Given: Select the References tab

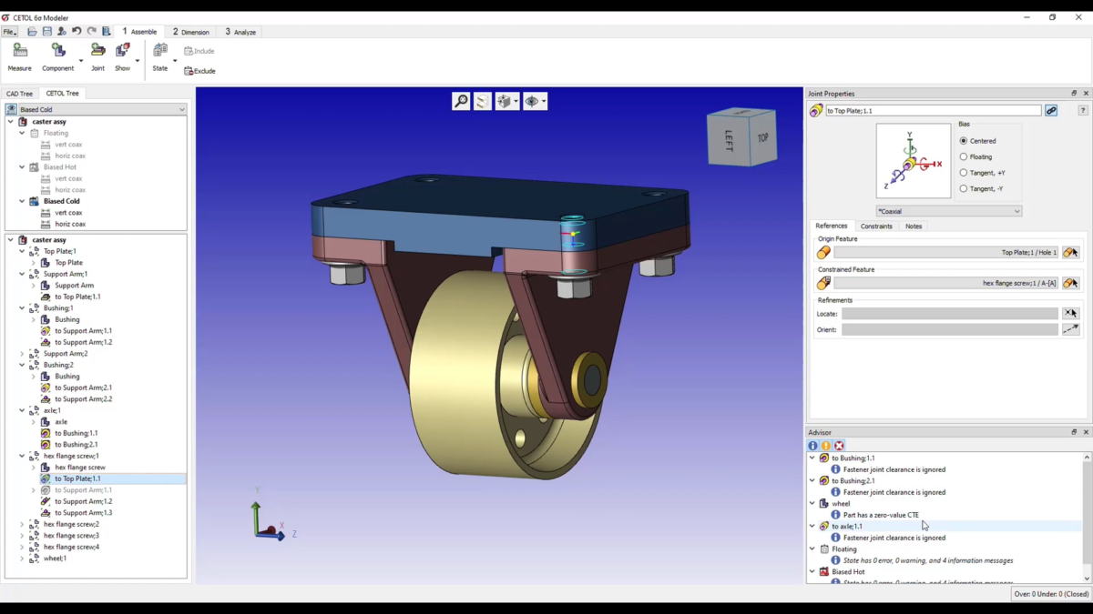Looking at the screenshot, I should coord(831,226).
